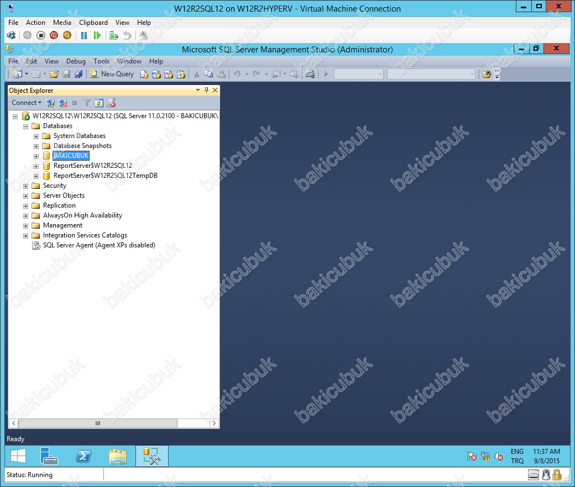This screenshot has height=487, width=575.
Task: Click the red Shut Down VM icon
Action: [54, 35]
